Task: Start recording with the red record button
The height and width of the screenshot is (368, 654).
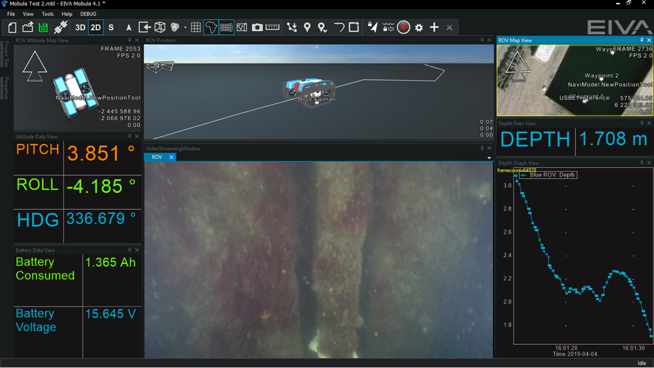Action: coord(404,28)
